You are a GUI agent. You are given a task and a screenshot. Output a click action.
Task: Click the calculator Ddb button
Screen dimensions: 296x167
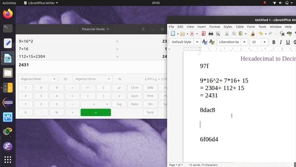click(x=150, y=88)
